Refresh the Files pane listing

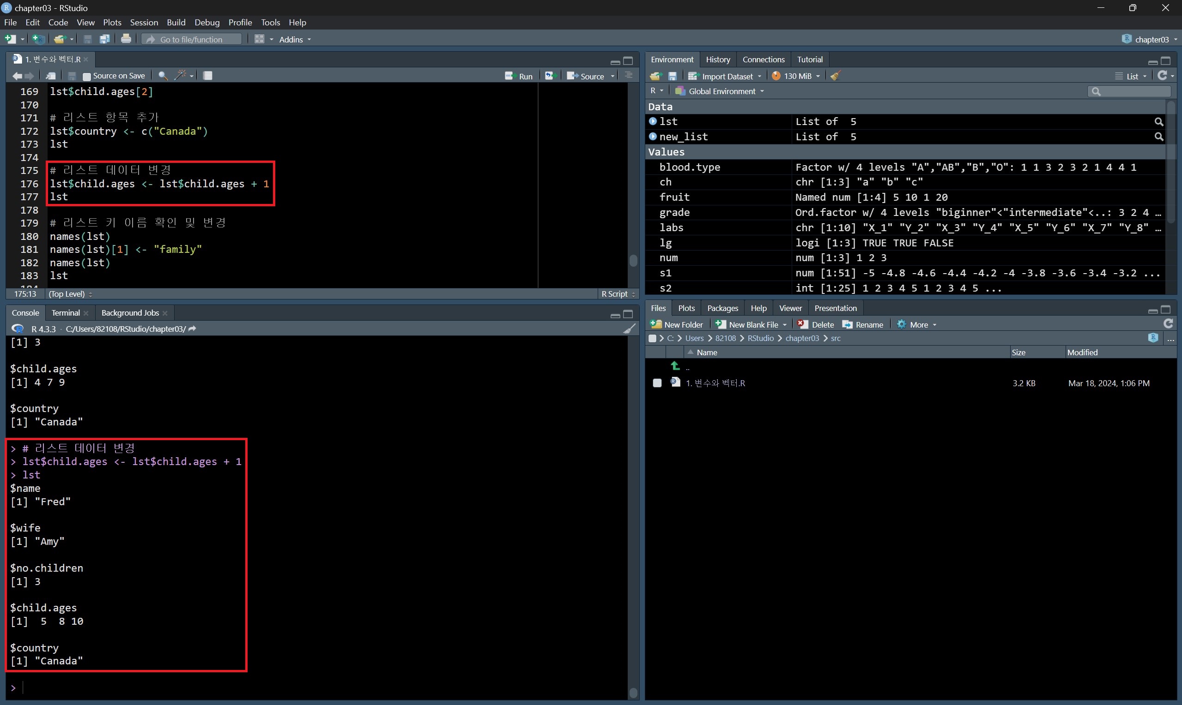[1168, 324]
